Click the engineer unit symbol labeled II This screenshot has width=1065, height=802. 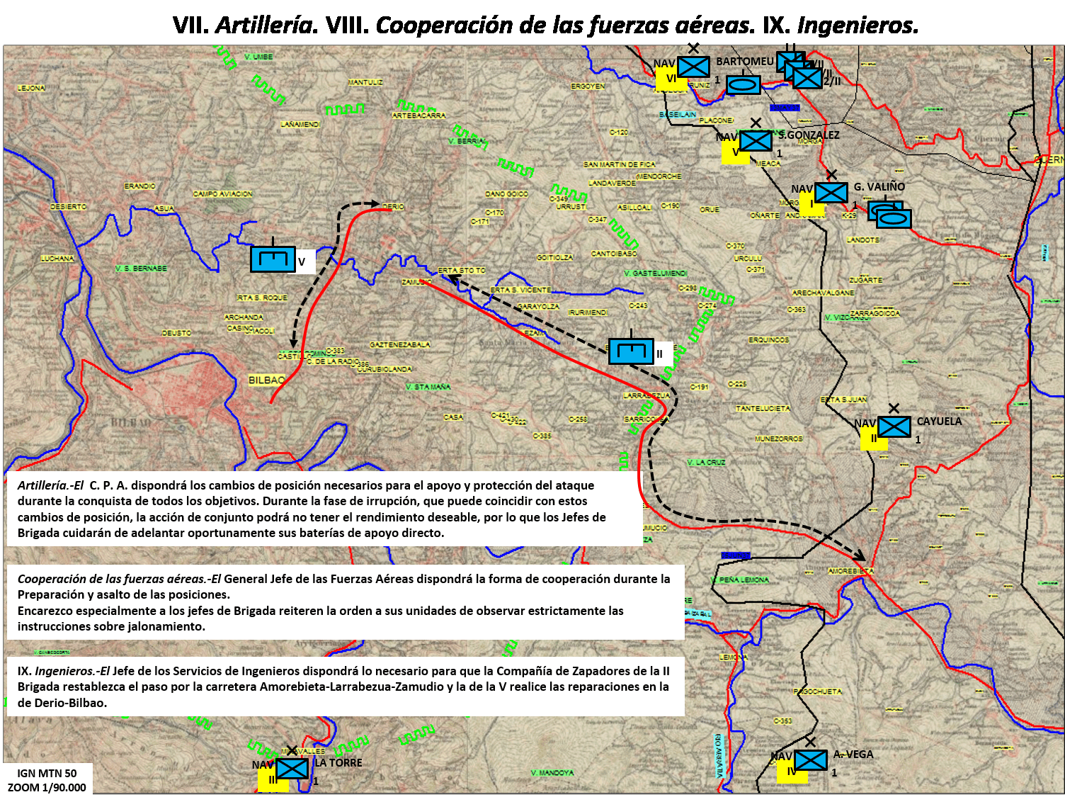pos(631,352)
